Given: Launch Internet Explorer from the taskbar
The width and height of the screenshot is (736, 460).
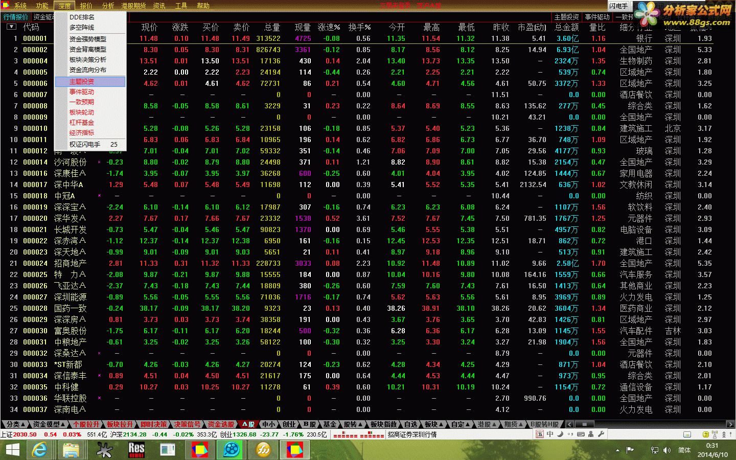Looking at the screenshot, I should pyautogui.click(x=39, y=450).
